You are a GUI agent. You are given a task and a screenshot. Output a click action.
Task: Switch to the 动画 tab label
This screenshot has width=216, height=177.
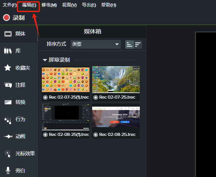pyautogui.click(x=20, y=136)
